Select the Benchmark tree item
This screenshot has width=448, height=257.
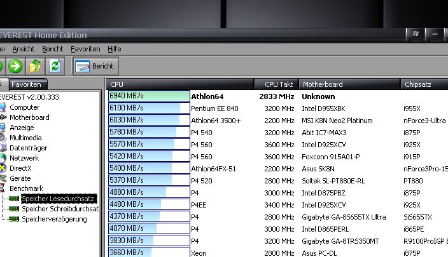26,188
